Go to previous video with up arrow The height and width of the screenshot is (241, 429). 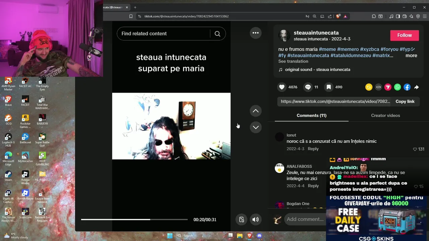click(256, 111)
